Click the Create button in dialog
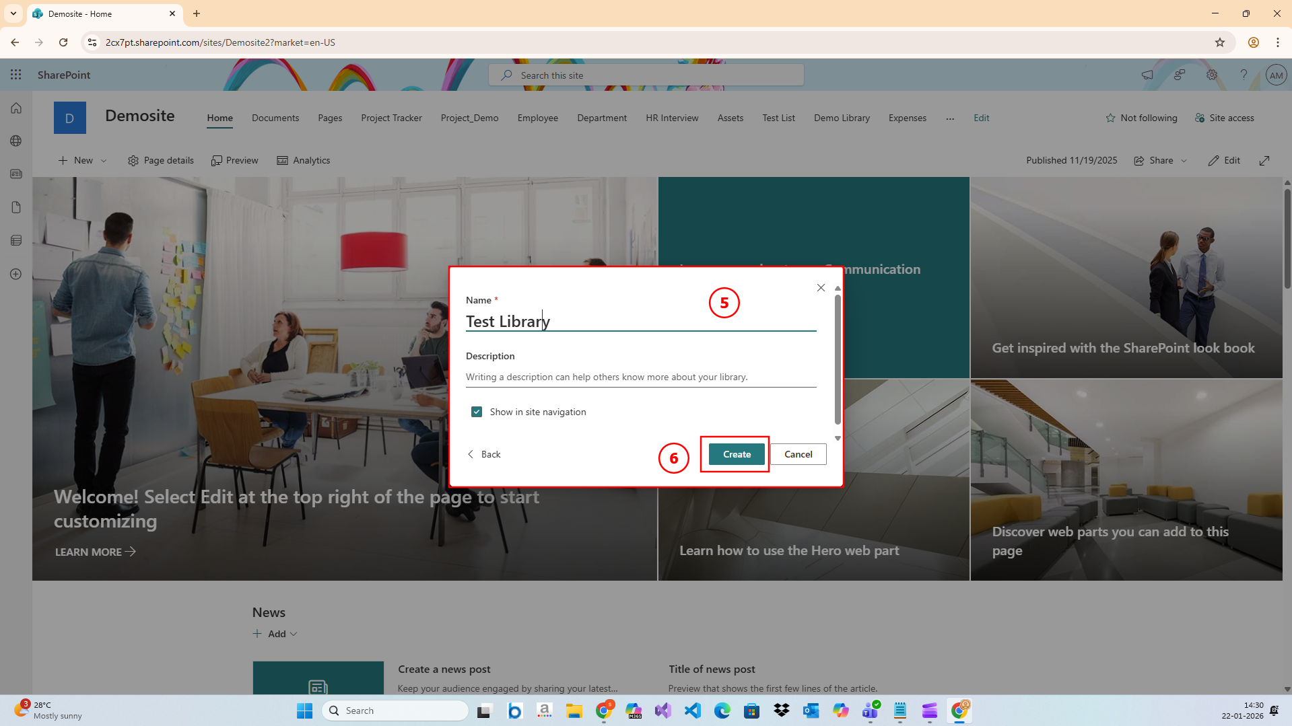The height and width of the screenshot is (726, 1292). [x=737, y=454]
